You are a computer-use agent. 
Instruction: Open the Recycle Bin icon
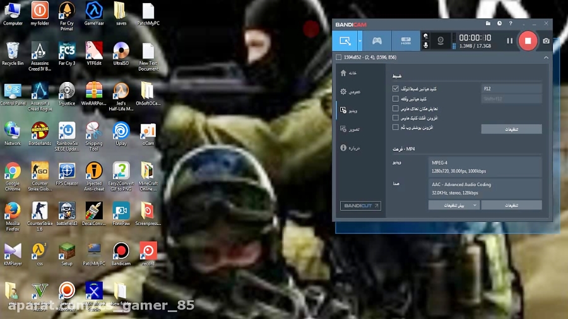click(x=13, y=54)
